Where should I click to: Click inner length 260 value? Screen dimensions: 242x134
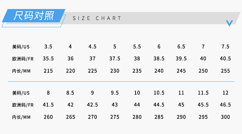(x=48, y=117)
